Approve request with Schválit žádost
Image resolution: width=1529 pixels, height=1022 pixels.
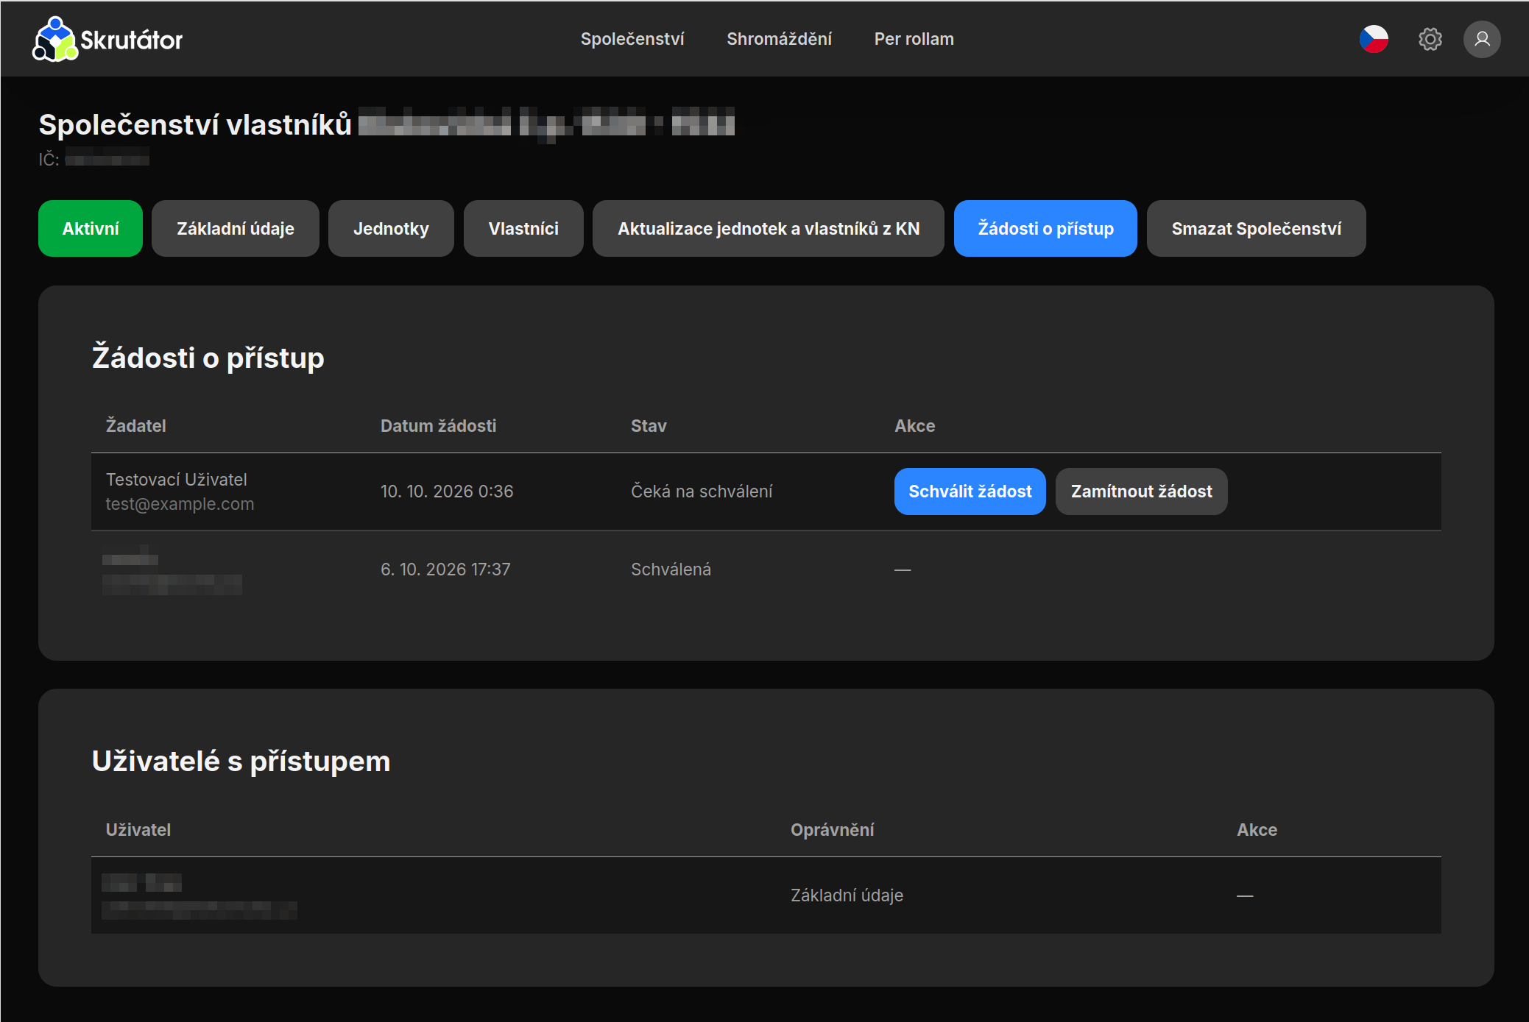[x=970, y=492]
